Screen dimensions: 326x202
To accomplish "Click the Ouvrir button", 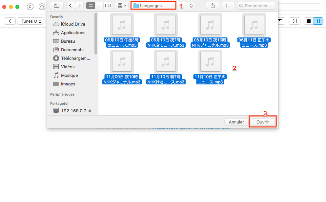I will (263, 122).
